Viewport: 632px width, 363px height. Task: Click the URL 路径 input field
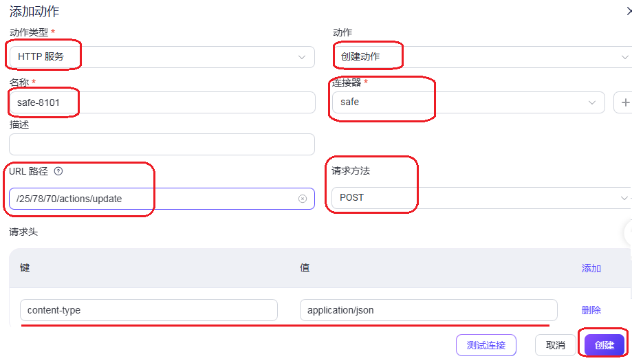(155, 199)
